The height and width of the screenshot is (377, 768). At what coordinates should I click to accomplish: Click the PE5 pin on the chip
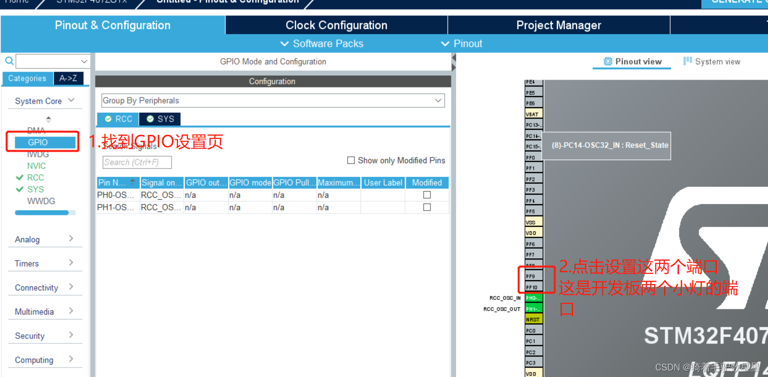click(534, 92)
